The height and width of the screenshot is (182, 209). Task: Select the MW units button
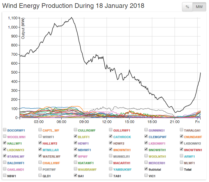(199, 7)
